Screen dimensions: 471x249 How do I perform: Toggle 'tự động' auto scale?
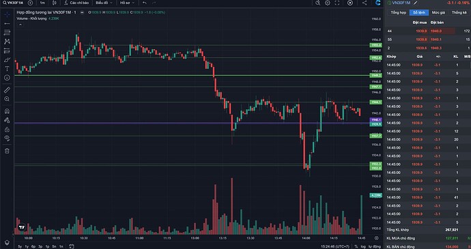point(374,246)
